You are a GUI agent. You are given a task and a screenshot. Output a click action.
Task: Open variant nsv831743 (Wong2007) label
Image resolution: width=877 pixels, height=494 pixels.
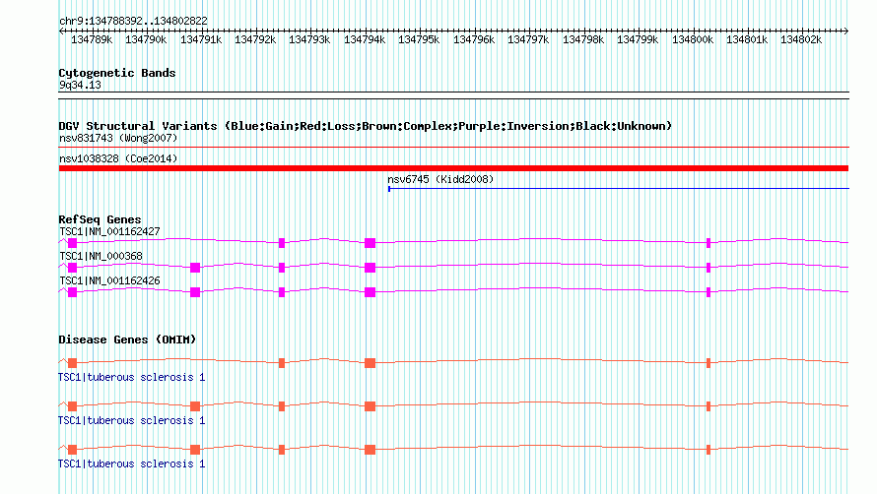click(118, 138)
